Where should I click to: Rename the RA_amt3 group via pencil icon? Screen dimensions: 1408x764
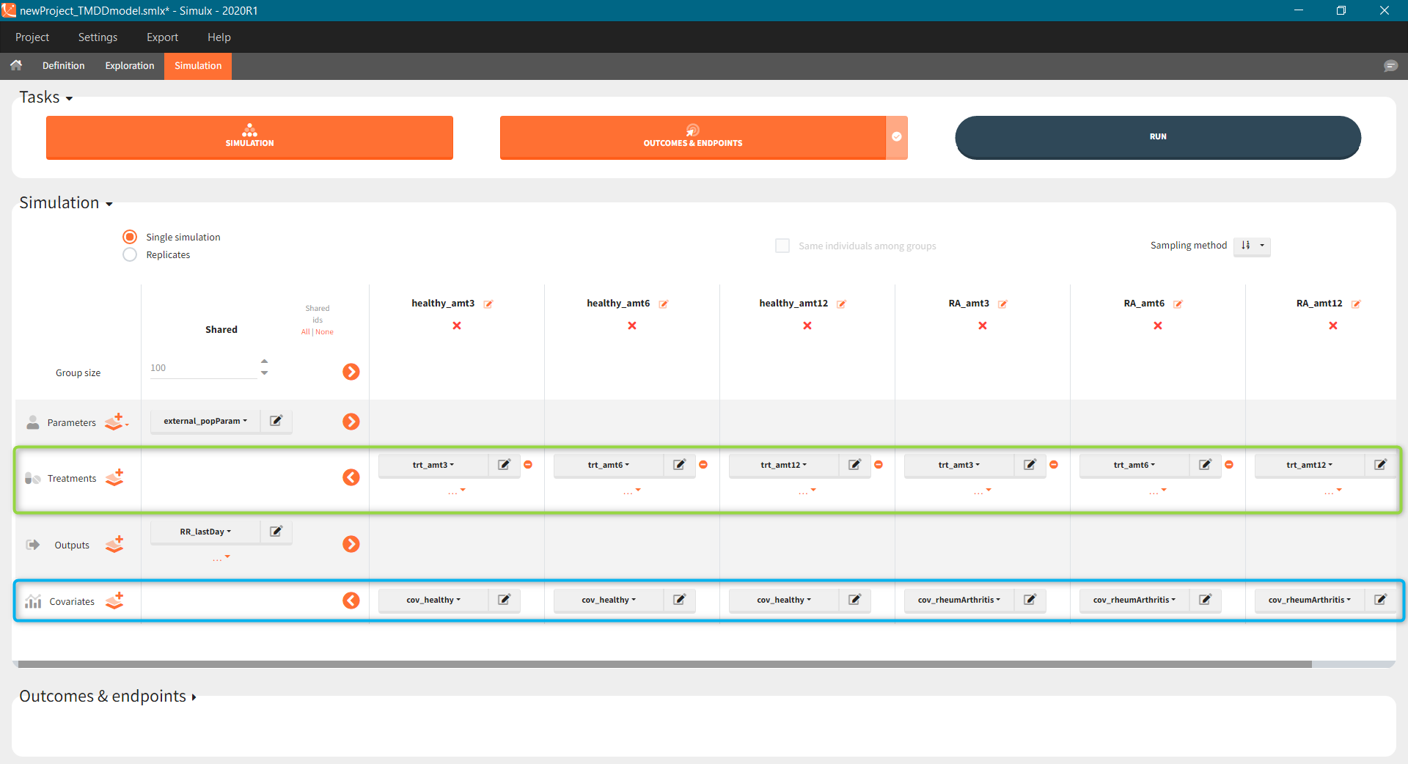[x=1002, y=304]
